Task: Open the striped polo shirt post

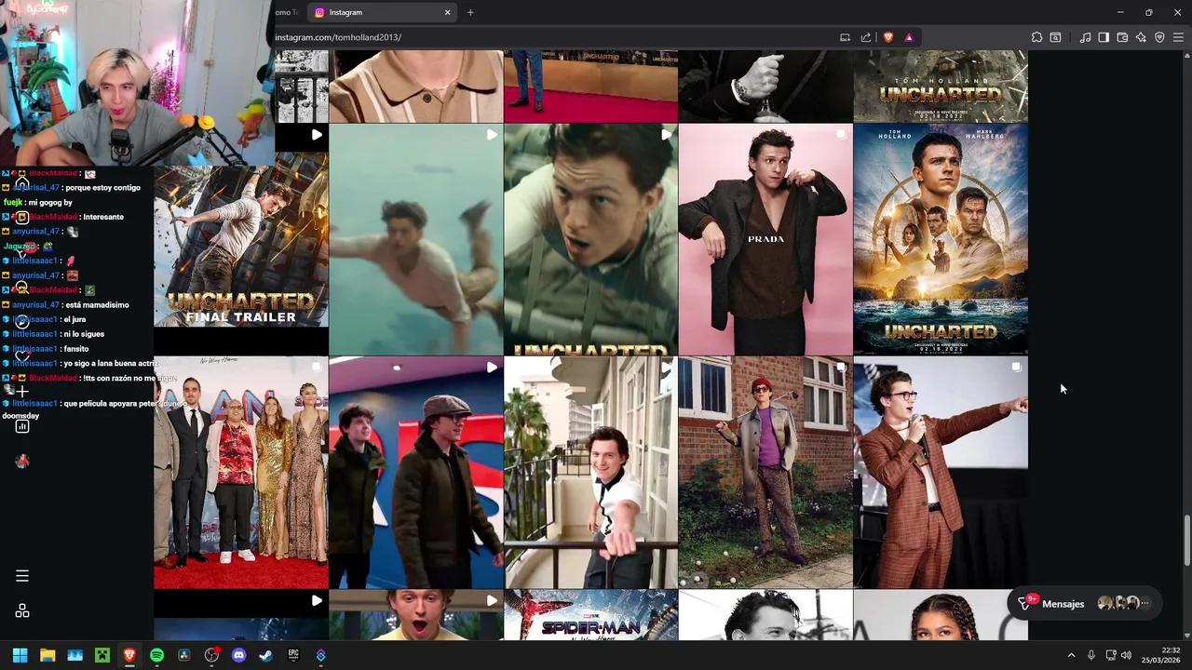Action: (416, 87)
